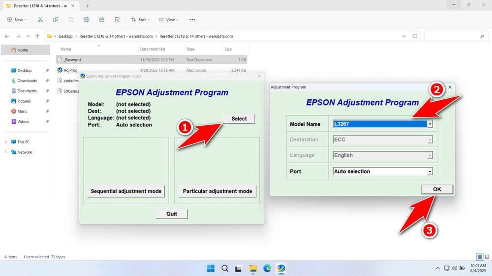The image size is (492, 276).
Task: Click OK in the Adjustment Program dialog
Action: coord(437,189)
